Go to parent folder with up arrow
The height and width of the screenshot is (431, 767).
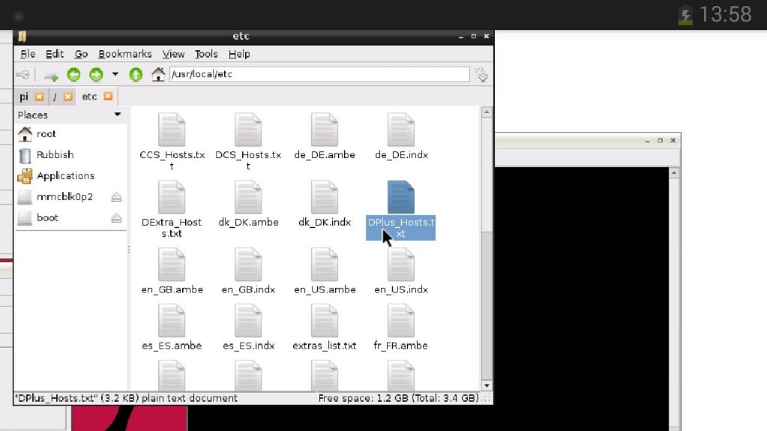pyautogui.click(x=136, y=75)
